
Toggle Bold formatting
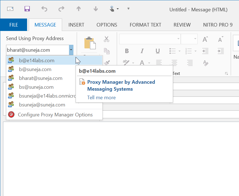click(x=127, y=51)
